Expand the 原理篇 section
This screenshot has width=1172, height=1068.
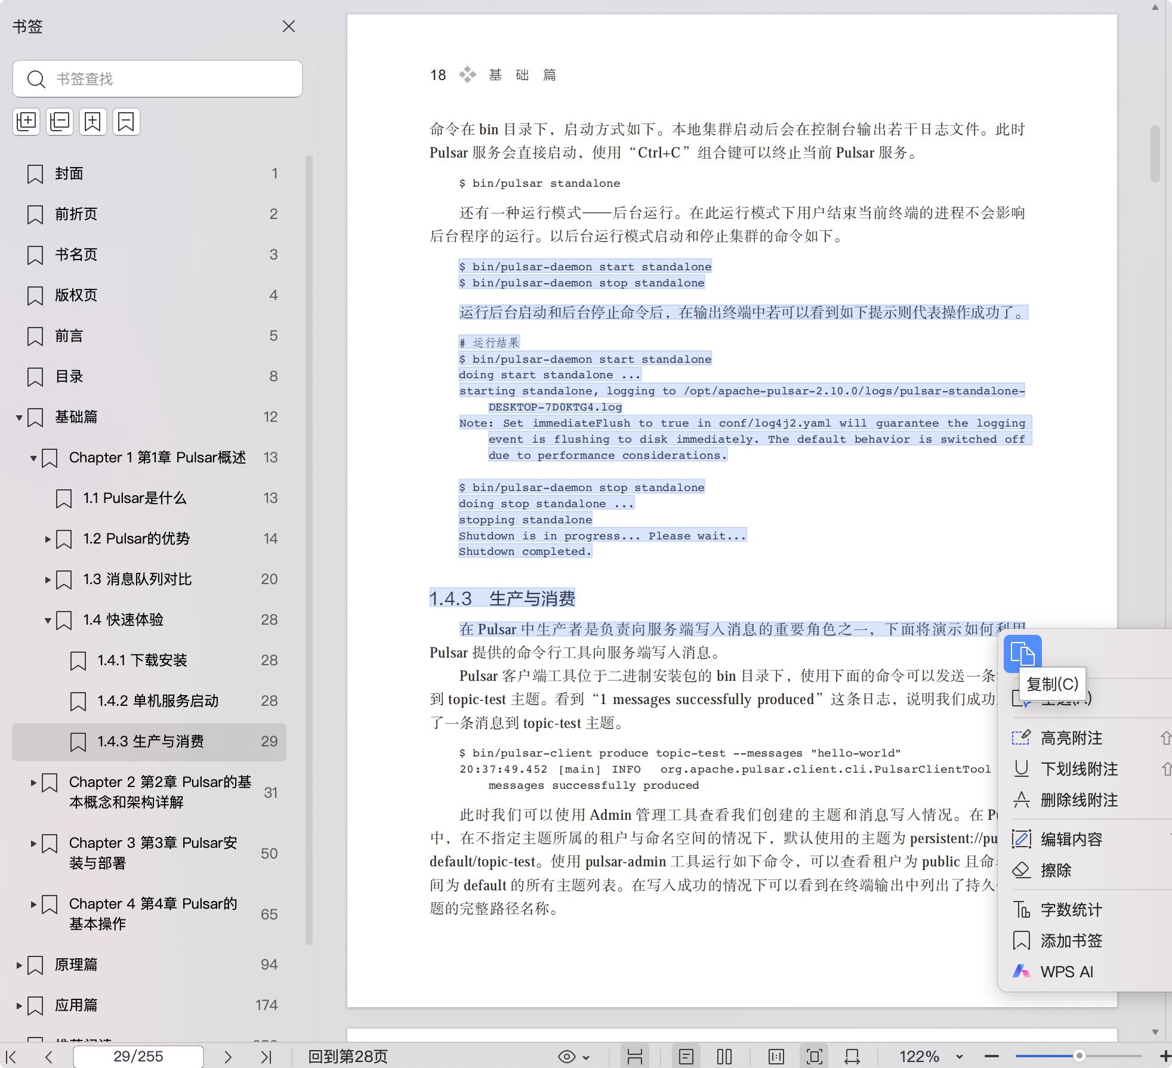coord(19,965)
